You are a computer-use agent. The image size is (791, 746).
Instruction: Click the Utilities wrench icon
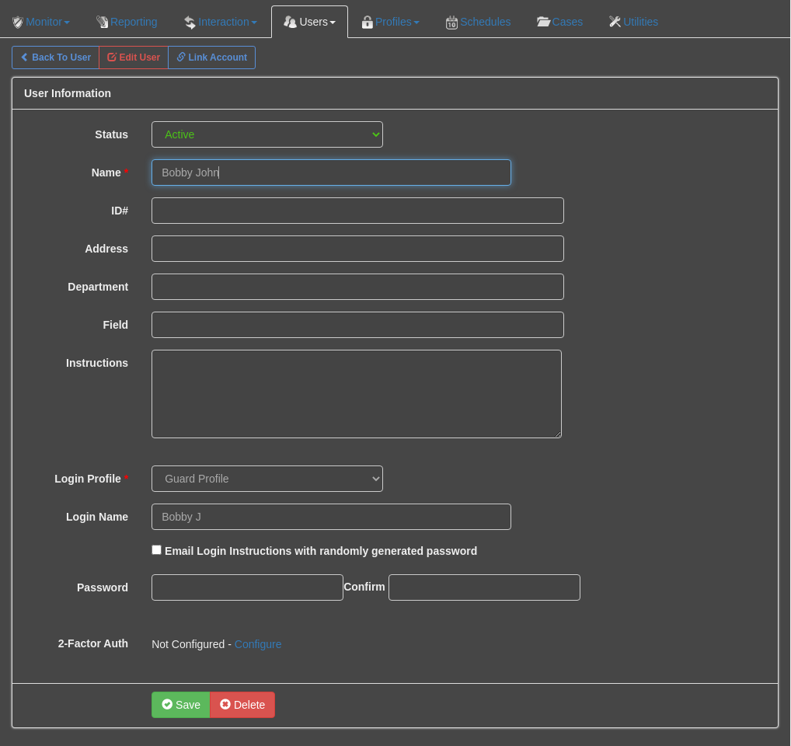point(615,22)
